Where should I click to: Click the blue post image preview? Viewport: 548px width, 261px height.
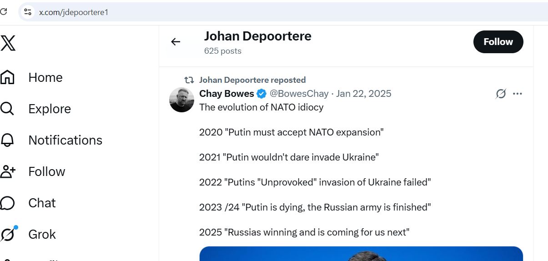click(361, 254)
